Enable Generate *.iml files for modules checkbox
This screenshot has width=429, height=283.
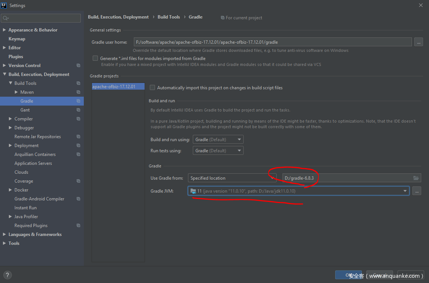point(95,58)
